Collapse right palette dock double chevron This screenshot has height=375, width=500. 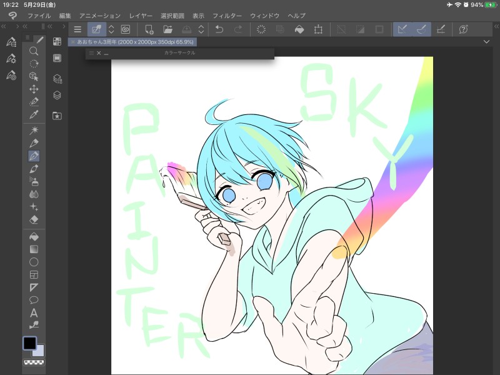(496, 26)
